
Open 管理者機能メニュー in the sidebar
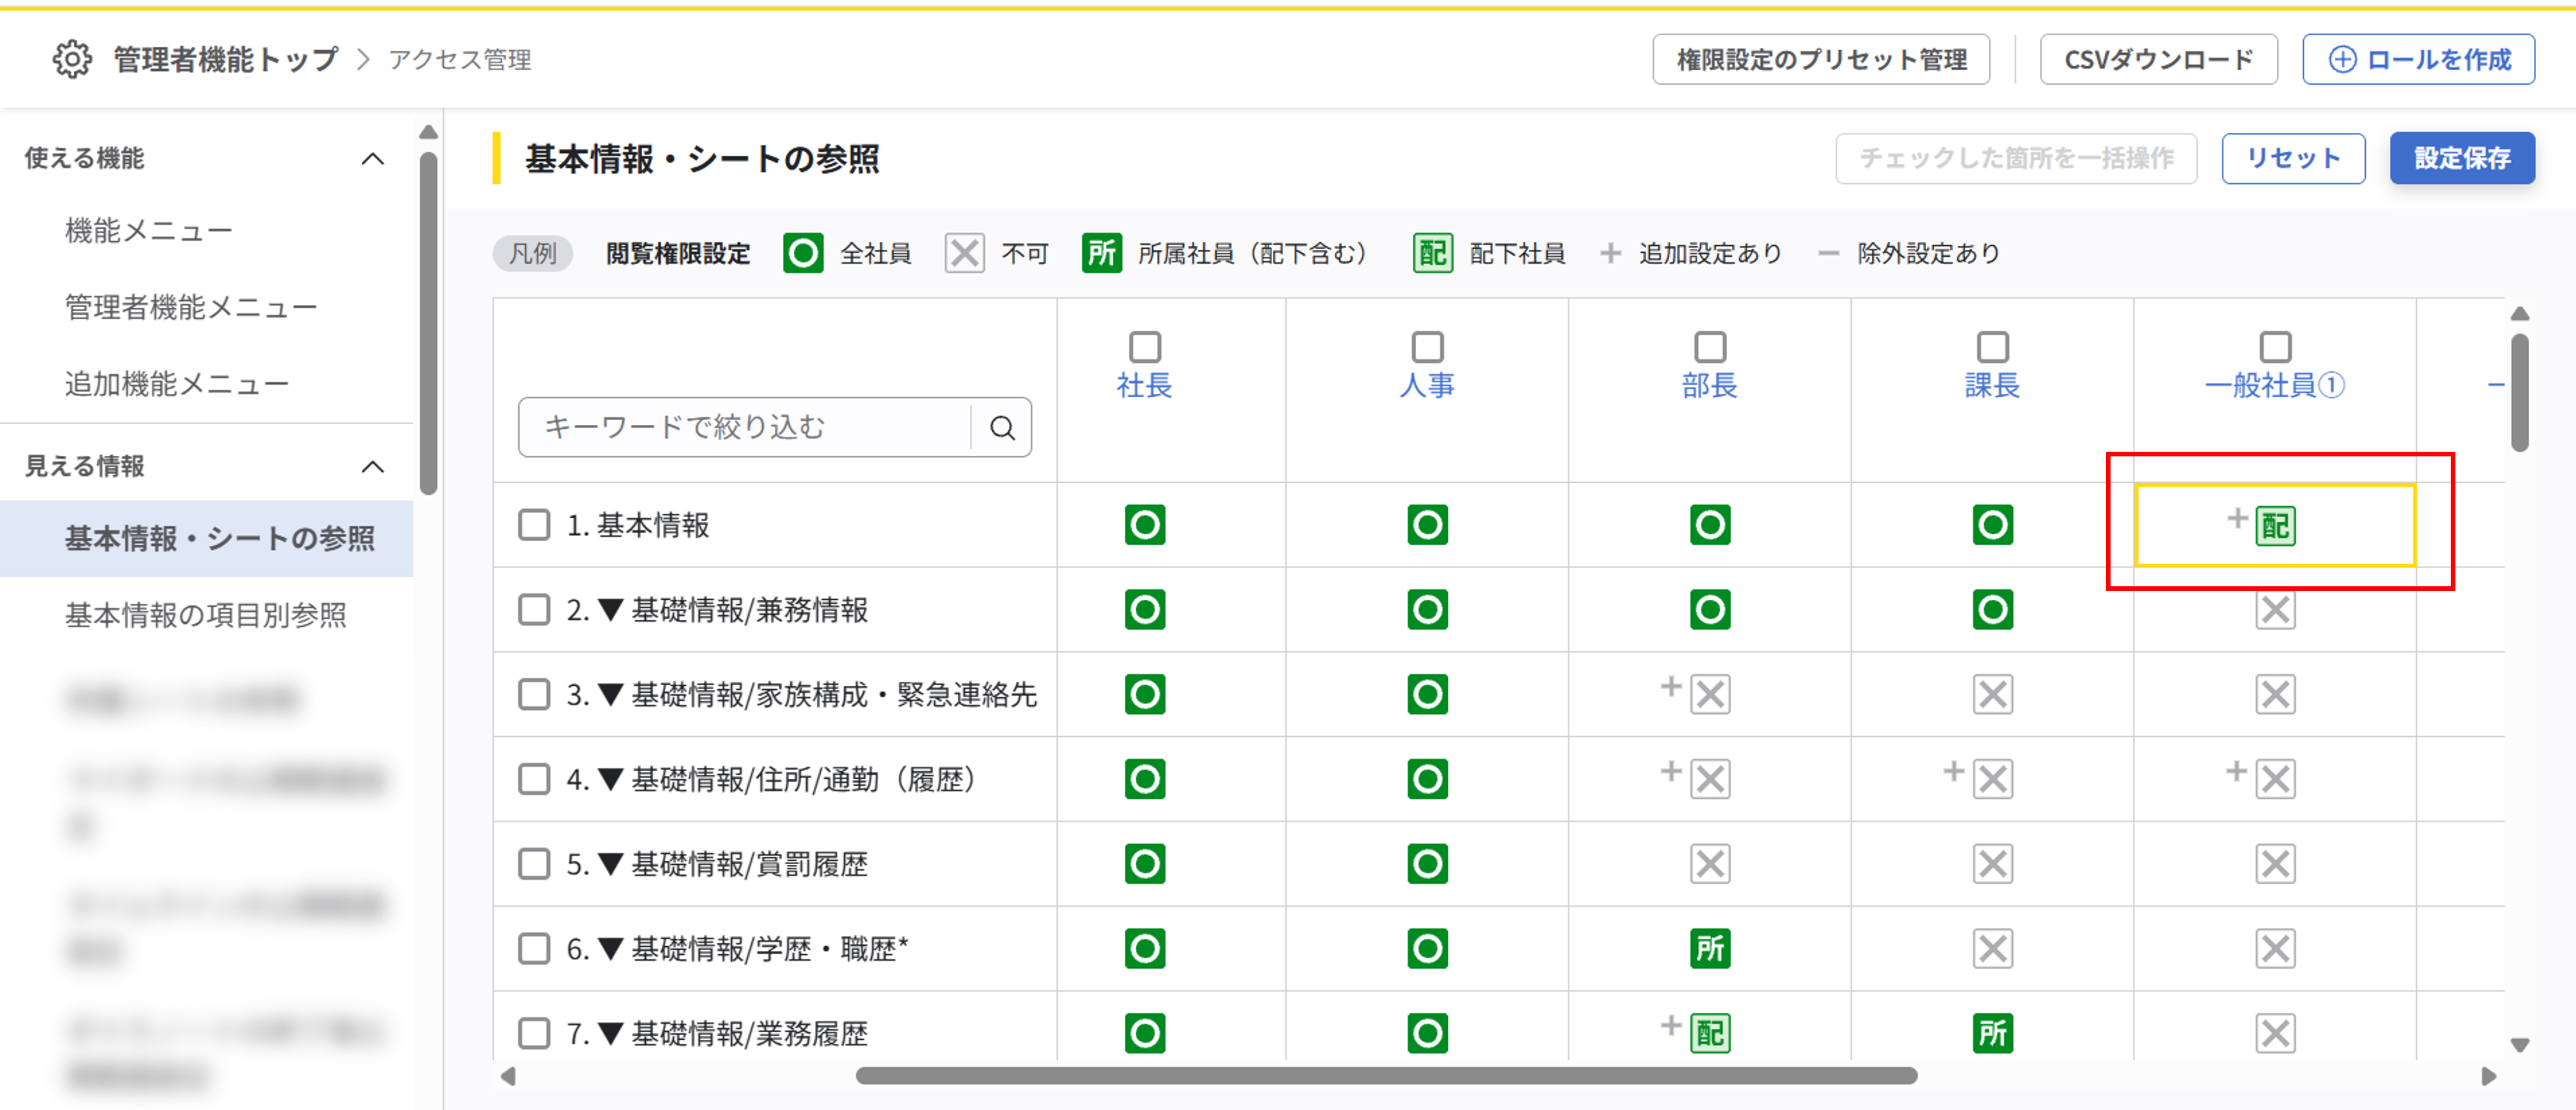coord(191,308)
